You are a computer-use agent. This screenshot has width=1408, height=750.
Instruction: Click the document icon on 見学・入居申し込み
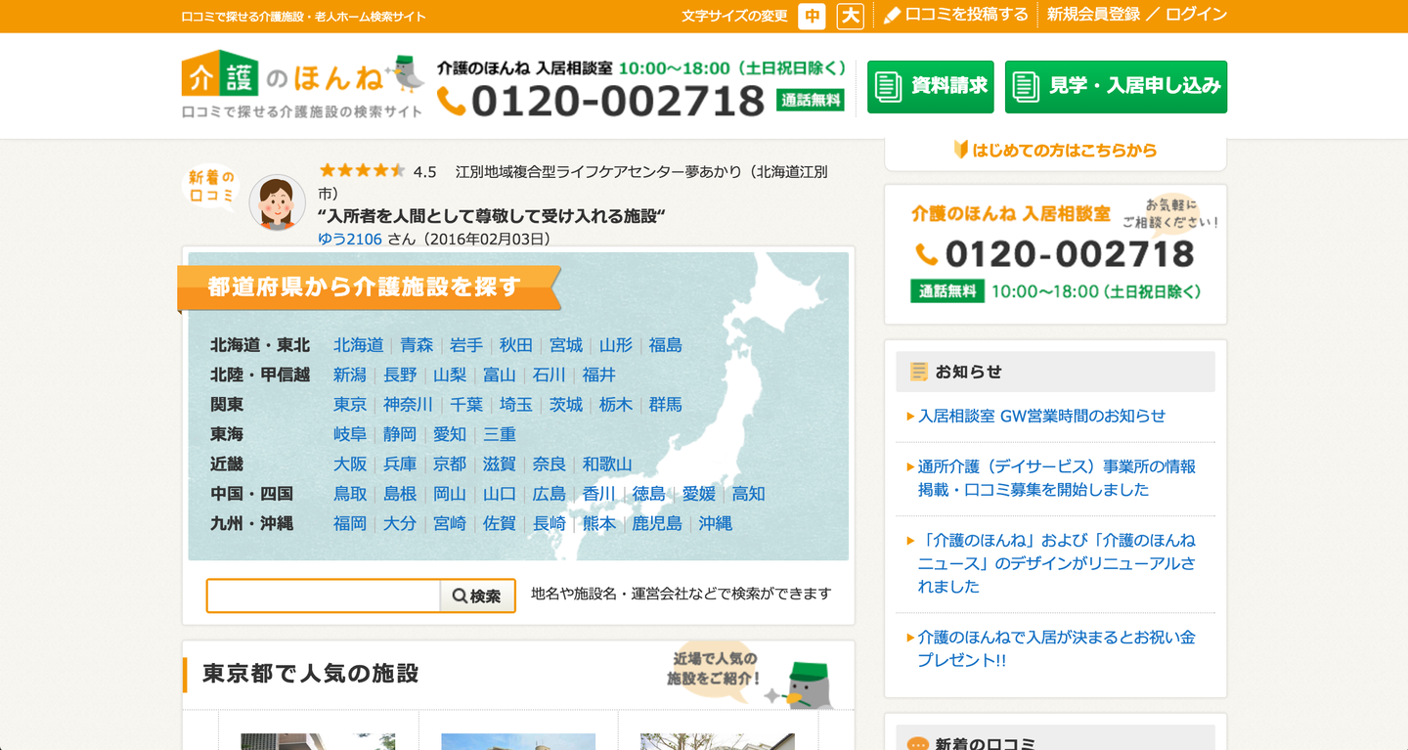(x=1026, y=86)
